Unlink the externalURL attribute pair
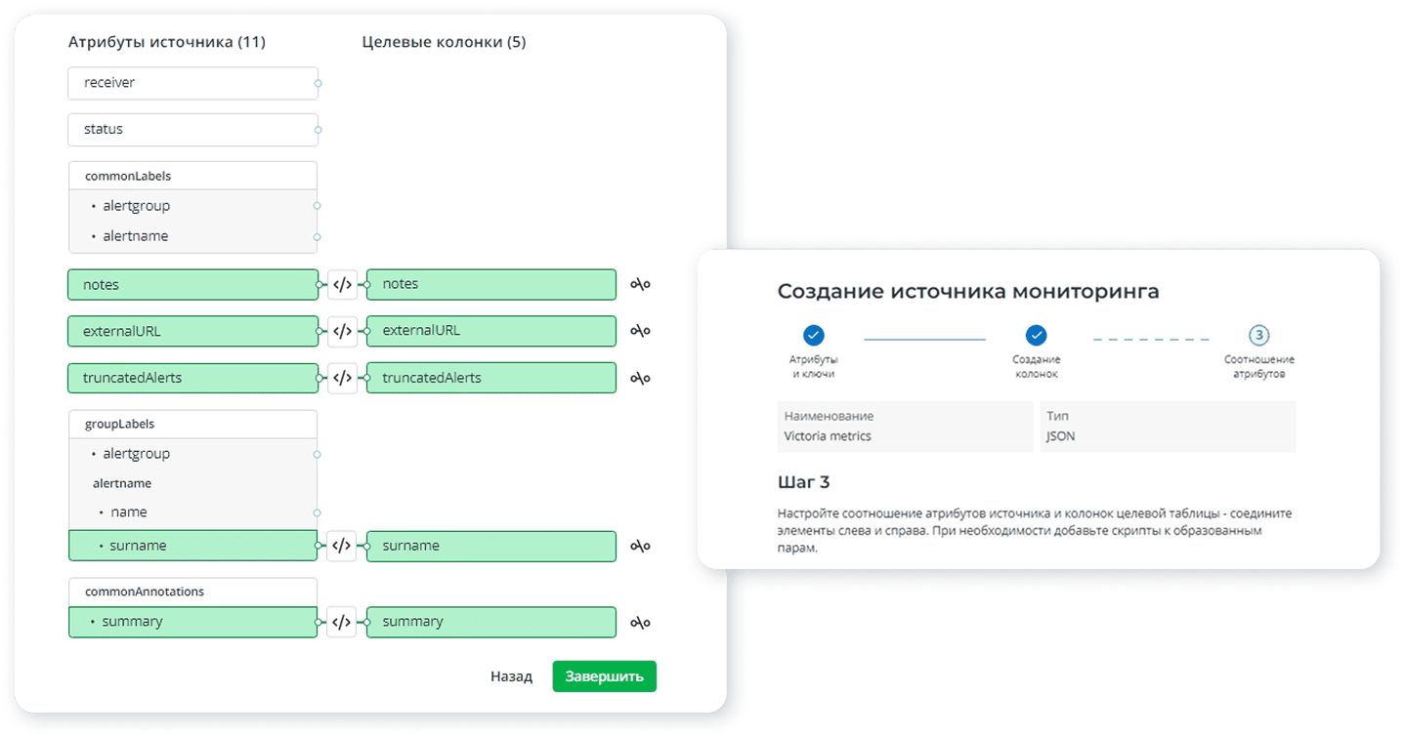1405x737 pixels. click(640, 331)
